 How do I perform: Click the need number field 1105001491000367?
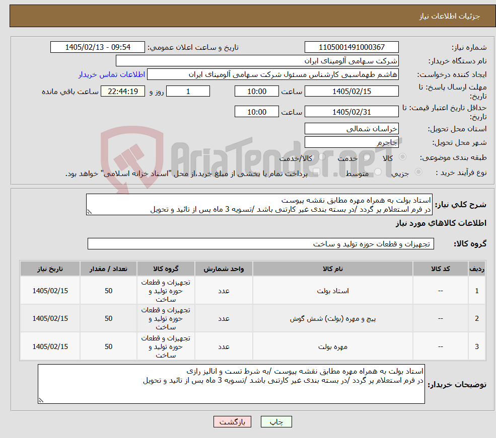[351, 47]
